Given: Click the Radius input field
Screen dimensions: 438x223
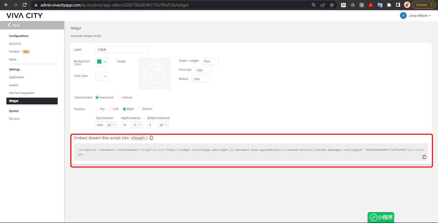Looking at the screenshot, I should (x=200, y=79).
